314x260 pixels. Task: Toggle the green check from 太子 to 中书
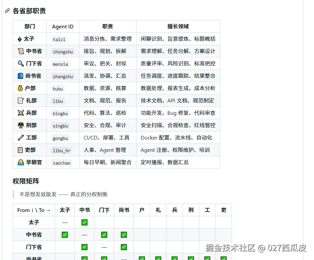[x=84, y=222]
